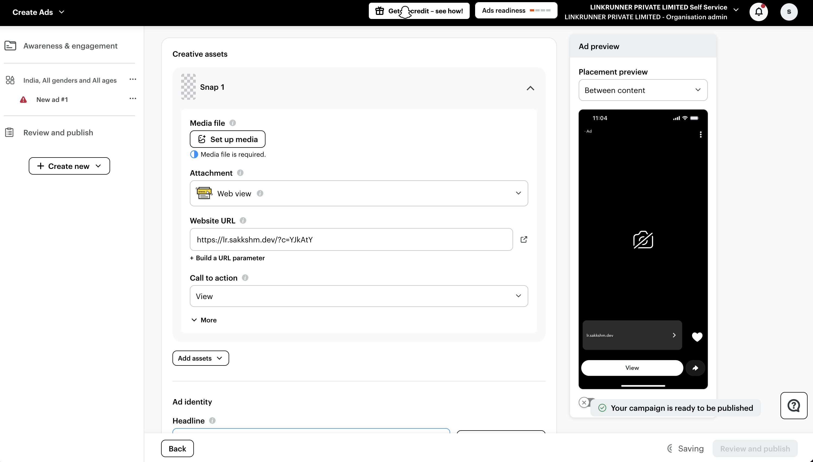Open Website URL in new tab icon
The image size is (813, 462).
point(524,240)
